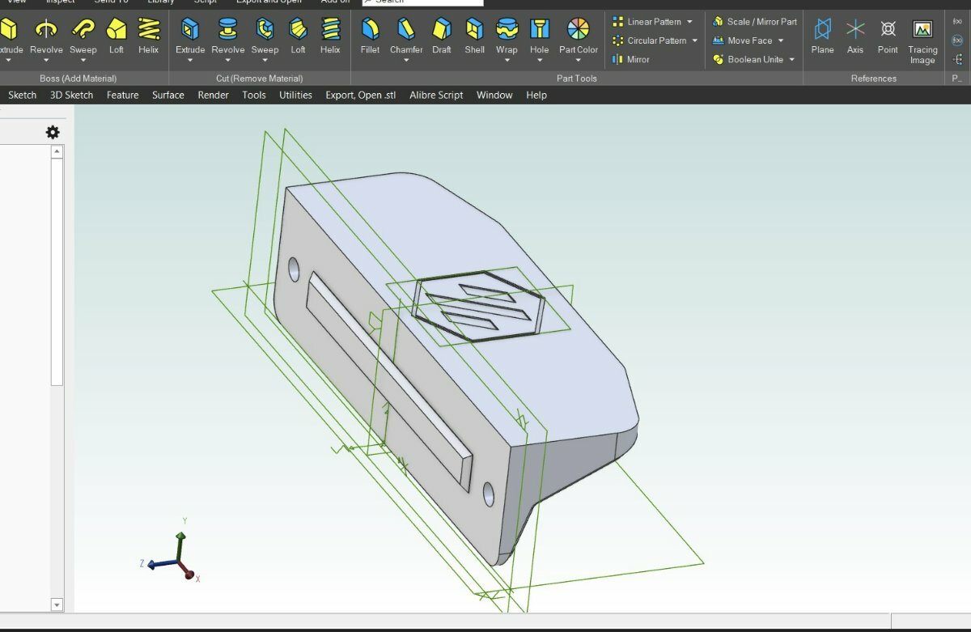The height and width of the screenshot is (632, 971).
Task: Click the Mirror feature tool
Action: (x=631, y=59)
